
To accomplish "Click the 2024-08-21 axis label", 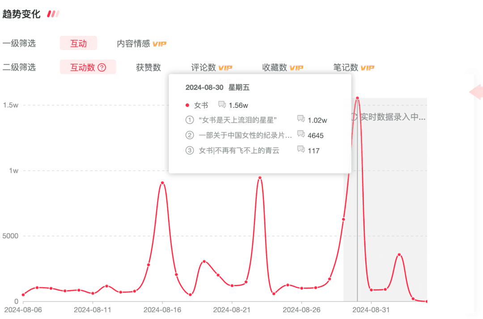I will [232, 310].
